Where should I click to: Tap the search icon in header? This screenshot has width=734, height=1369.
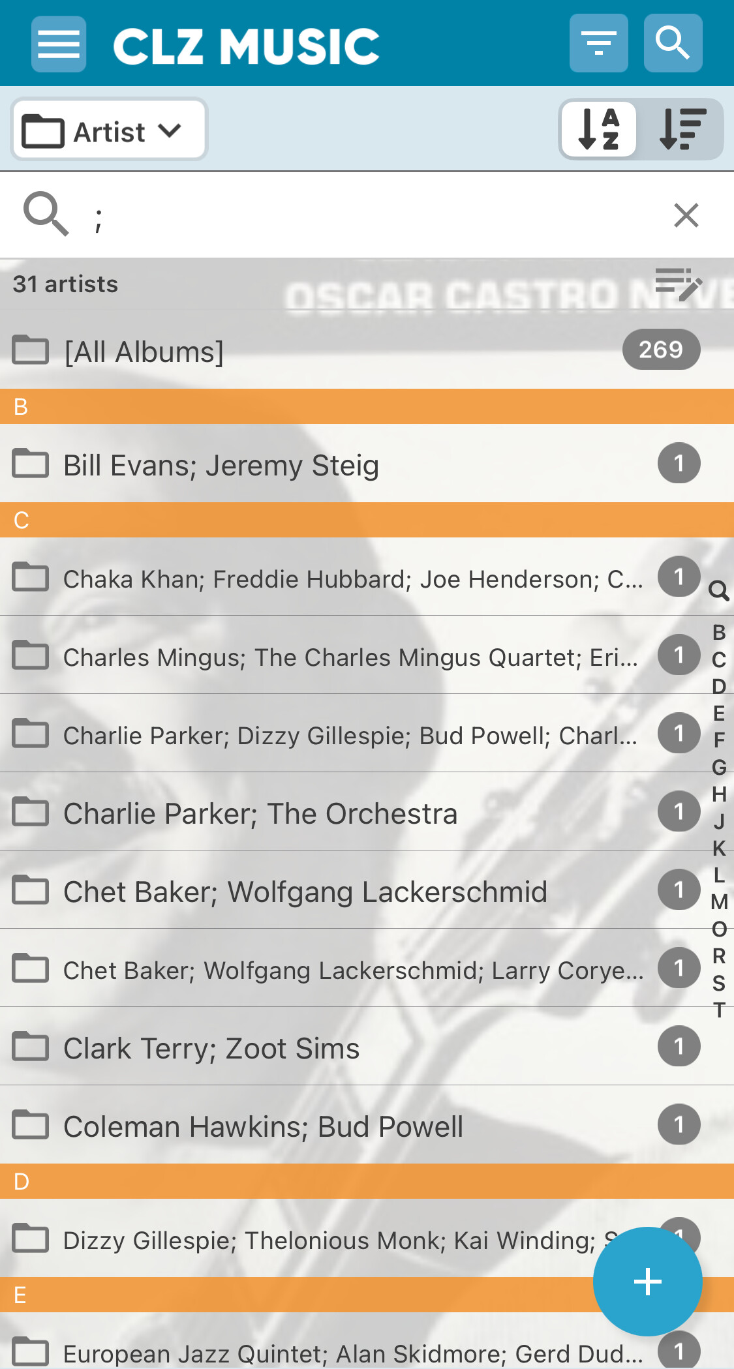pos(673,44)
